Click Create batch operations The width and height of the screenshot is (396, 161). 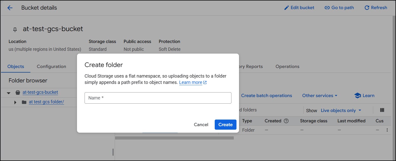266,96
